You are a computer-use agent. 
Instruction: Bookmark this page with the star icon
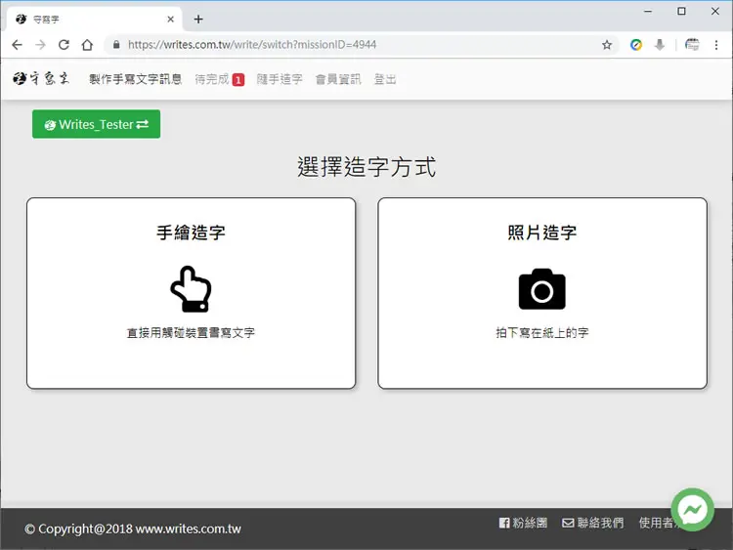coord(607,45)
